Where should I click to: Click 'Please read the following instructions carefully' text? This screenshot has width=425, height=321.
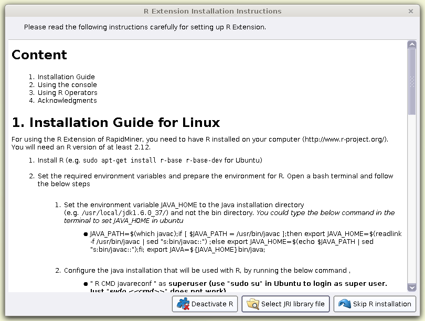pyautogui.click(x=145, y=27)
